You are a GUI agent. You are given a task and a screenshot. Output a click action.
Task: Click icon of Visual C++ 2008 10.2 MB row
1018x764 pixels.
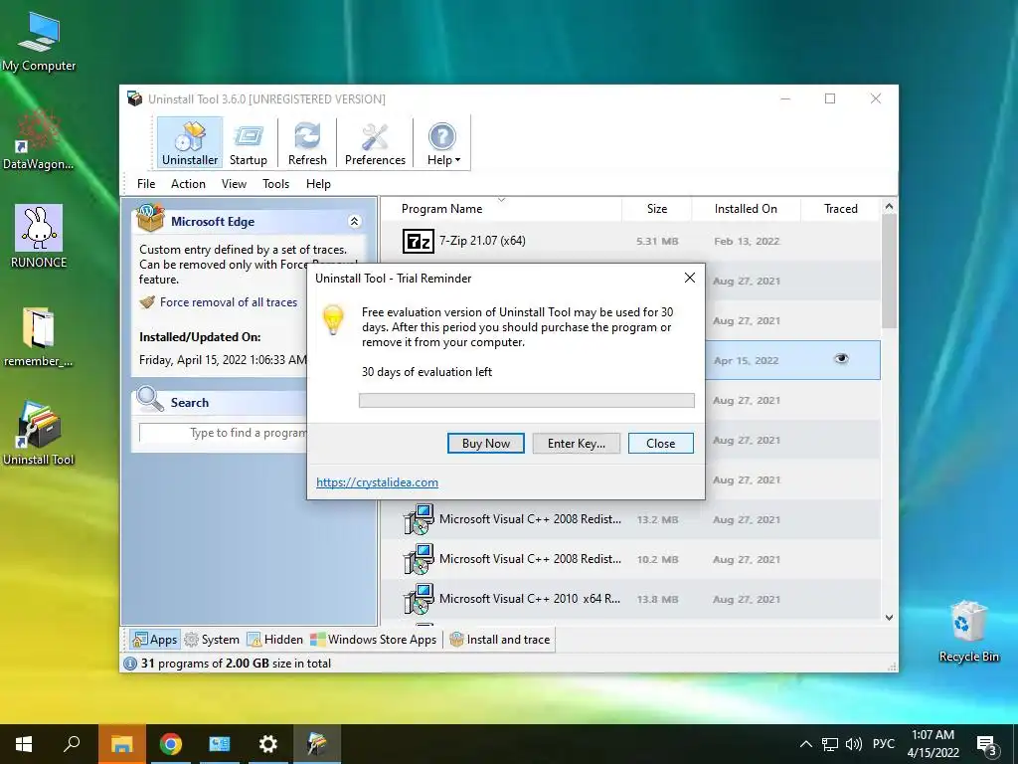tap(419, 559)
